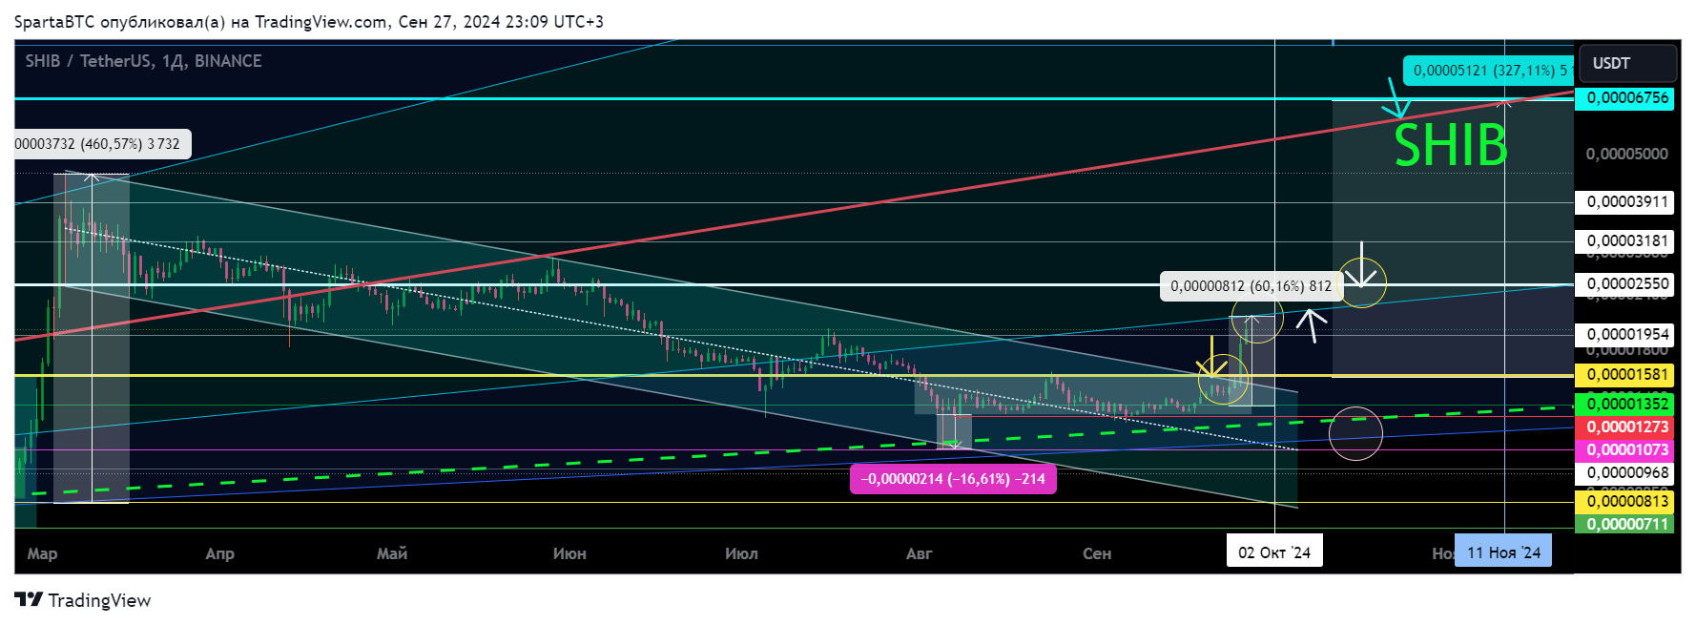Select the magenta 0,00001073 price label
The width and height of the screenshot is (1696, 625).
coord(1624,450)
